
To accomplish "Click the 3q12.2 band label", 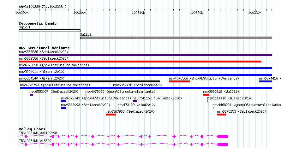I will (86, 34).
